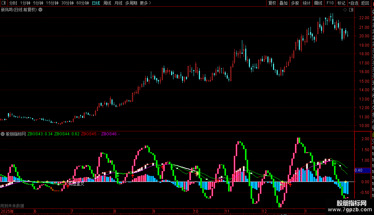Switch to 月线 monthly chart
374x215 pixels.
click(x=118, y=3)
